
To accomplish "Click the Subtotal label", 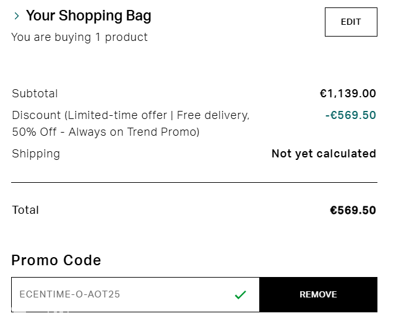I will tap(35, 94).
